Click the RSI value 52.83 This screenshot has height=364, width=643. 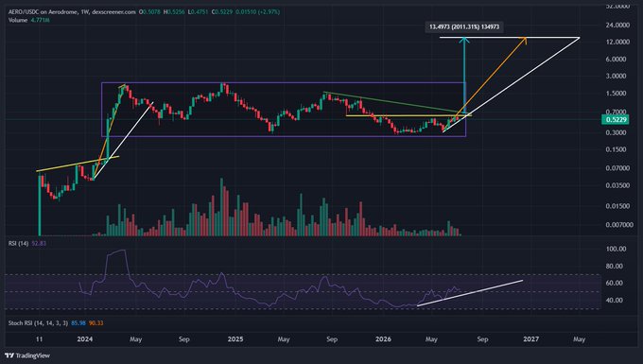click(x=39, y=243)
